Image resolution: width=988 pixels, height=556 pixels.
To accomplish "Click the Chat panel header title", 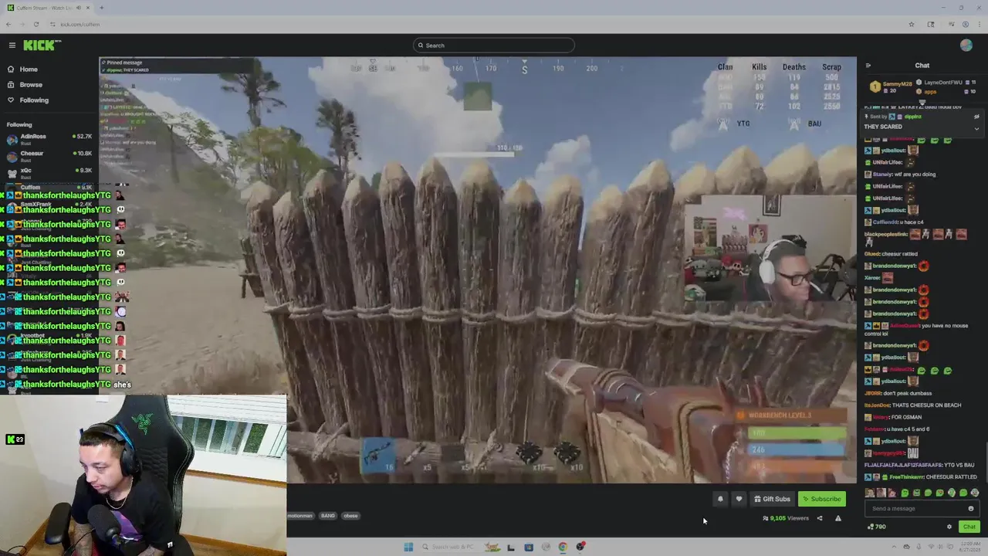I will pyautogui.click(x=922, y=66).
